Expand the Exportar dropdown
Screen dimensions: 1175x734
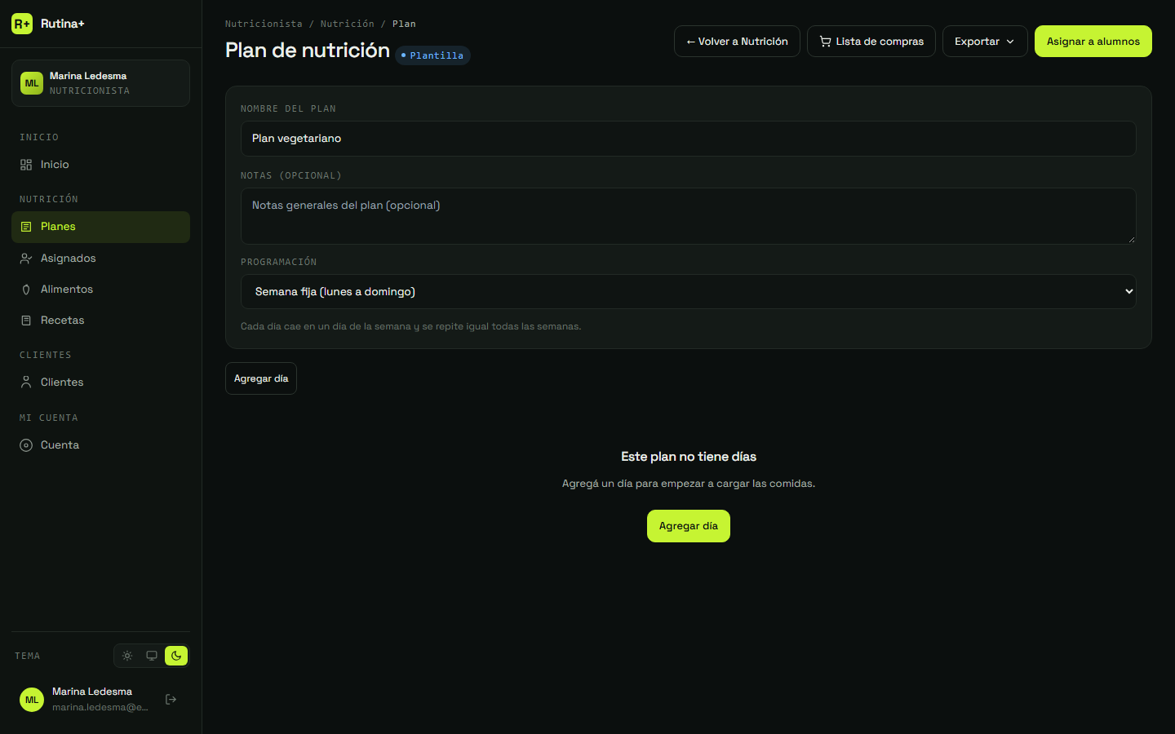(x=985, y=42)
